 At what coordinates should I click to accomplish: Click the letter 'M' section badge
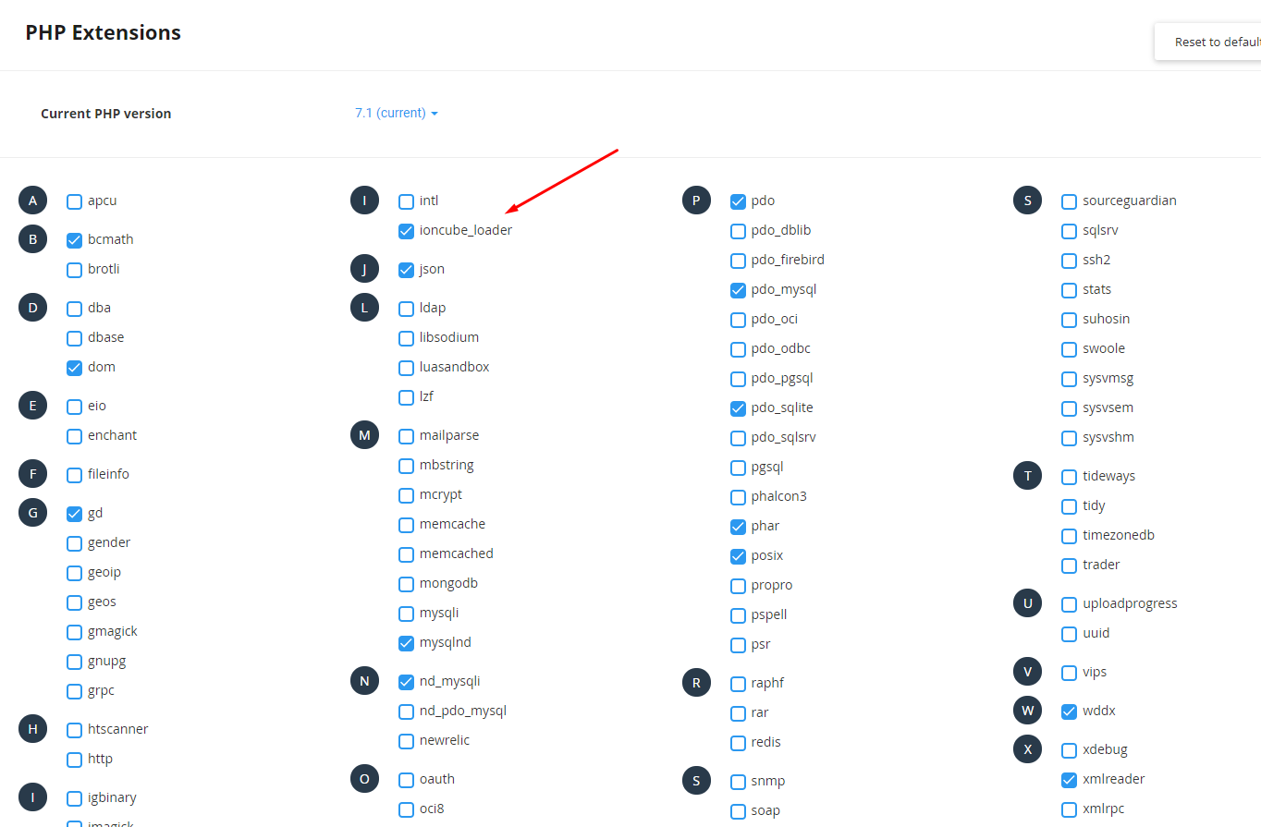(x=364, y=434)
